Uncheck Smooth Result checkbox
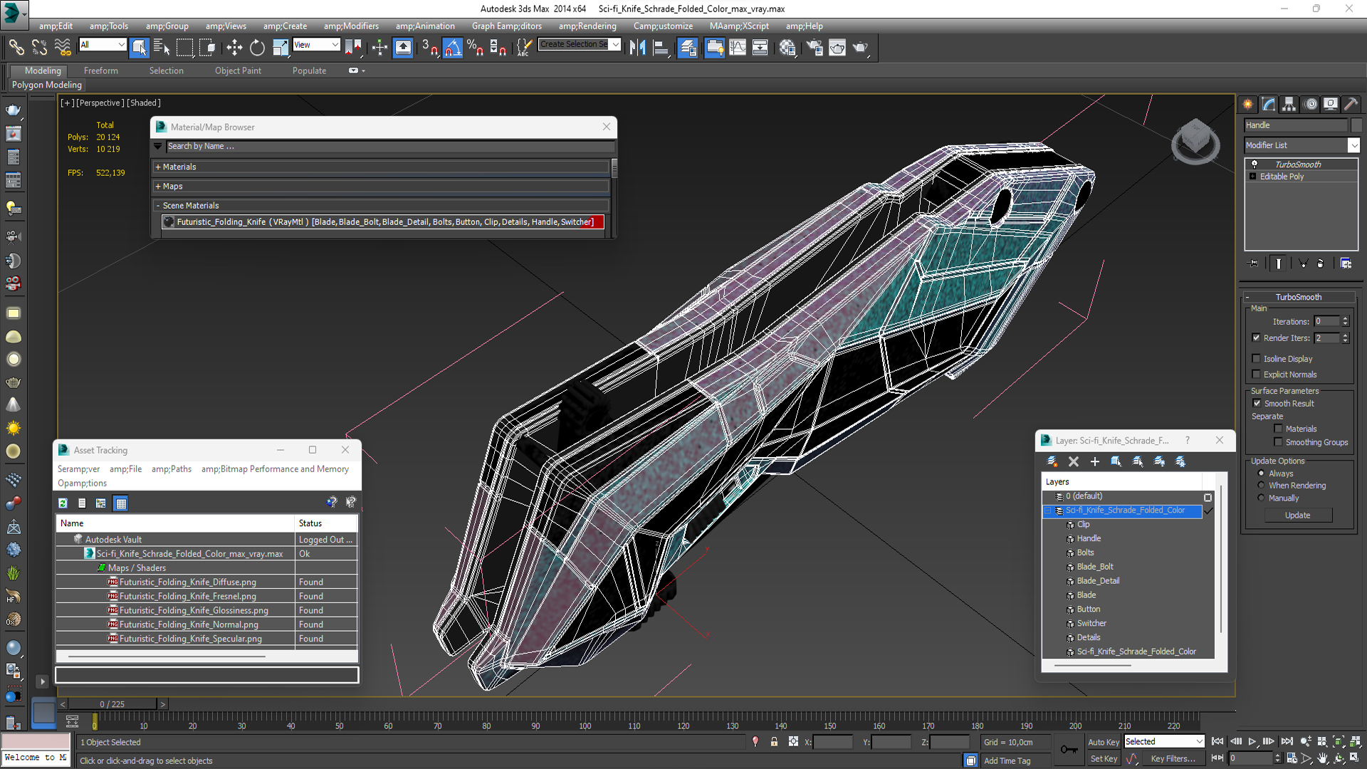Viewport: 1367px width, 769px height. coord(1257,403)
